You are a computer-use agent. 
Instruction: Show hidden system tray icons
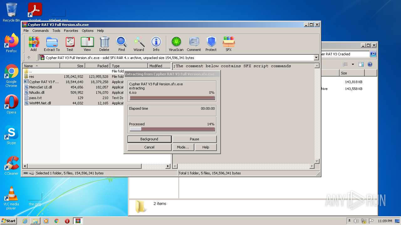coord(350,221)
